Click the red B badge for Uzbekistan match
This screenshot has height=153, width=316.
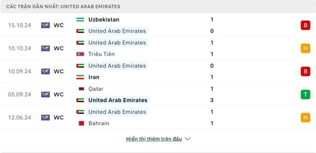pyautogui.click(x=305, y=25)
